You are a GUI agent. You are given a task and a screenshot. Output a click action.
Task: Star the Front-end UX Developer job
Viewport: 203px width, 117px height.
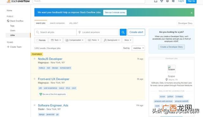pos(35,79)
